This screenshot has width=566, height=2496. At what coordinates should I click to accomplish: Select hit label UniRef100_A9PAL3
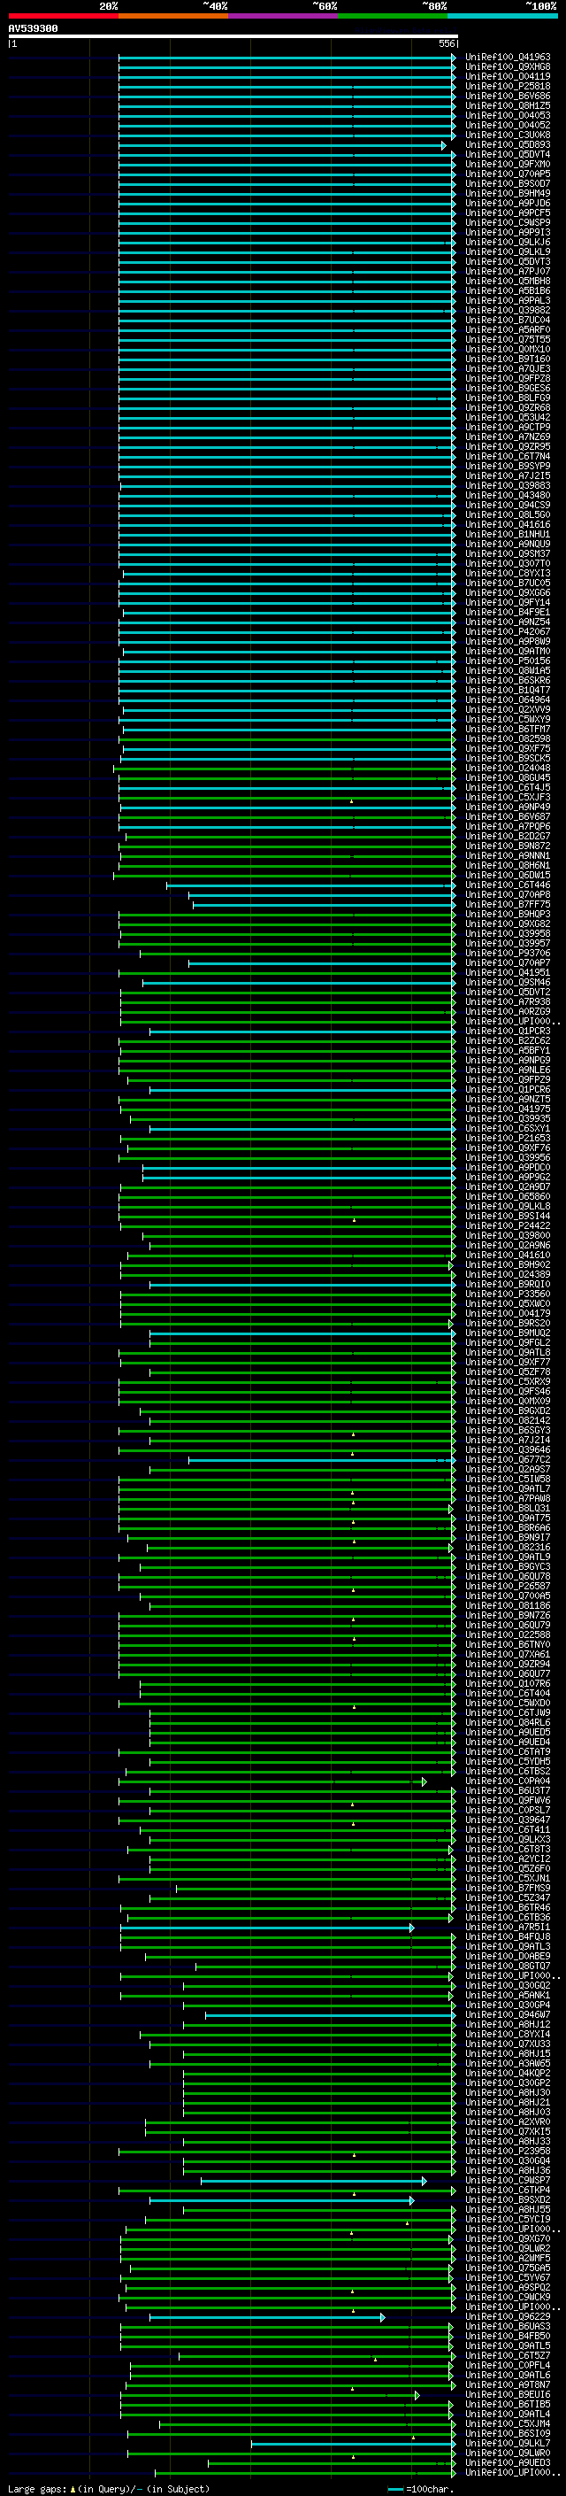tap(508, 300)
